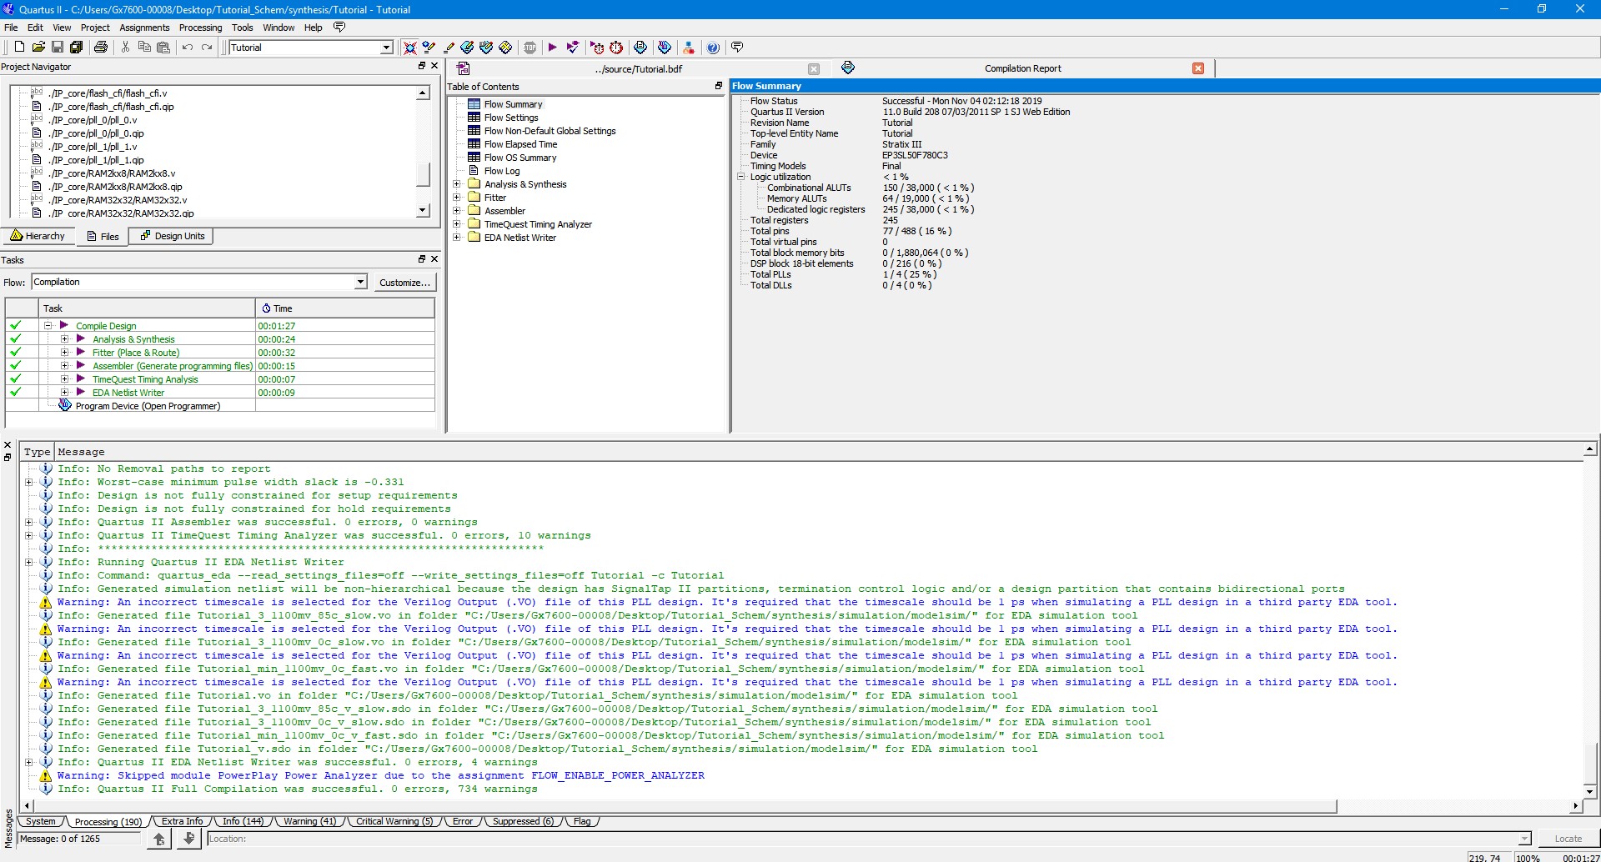Switch to the Warning (41) message tab
1601x862 pixels.
[309, 821]
